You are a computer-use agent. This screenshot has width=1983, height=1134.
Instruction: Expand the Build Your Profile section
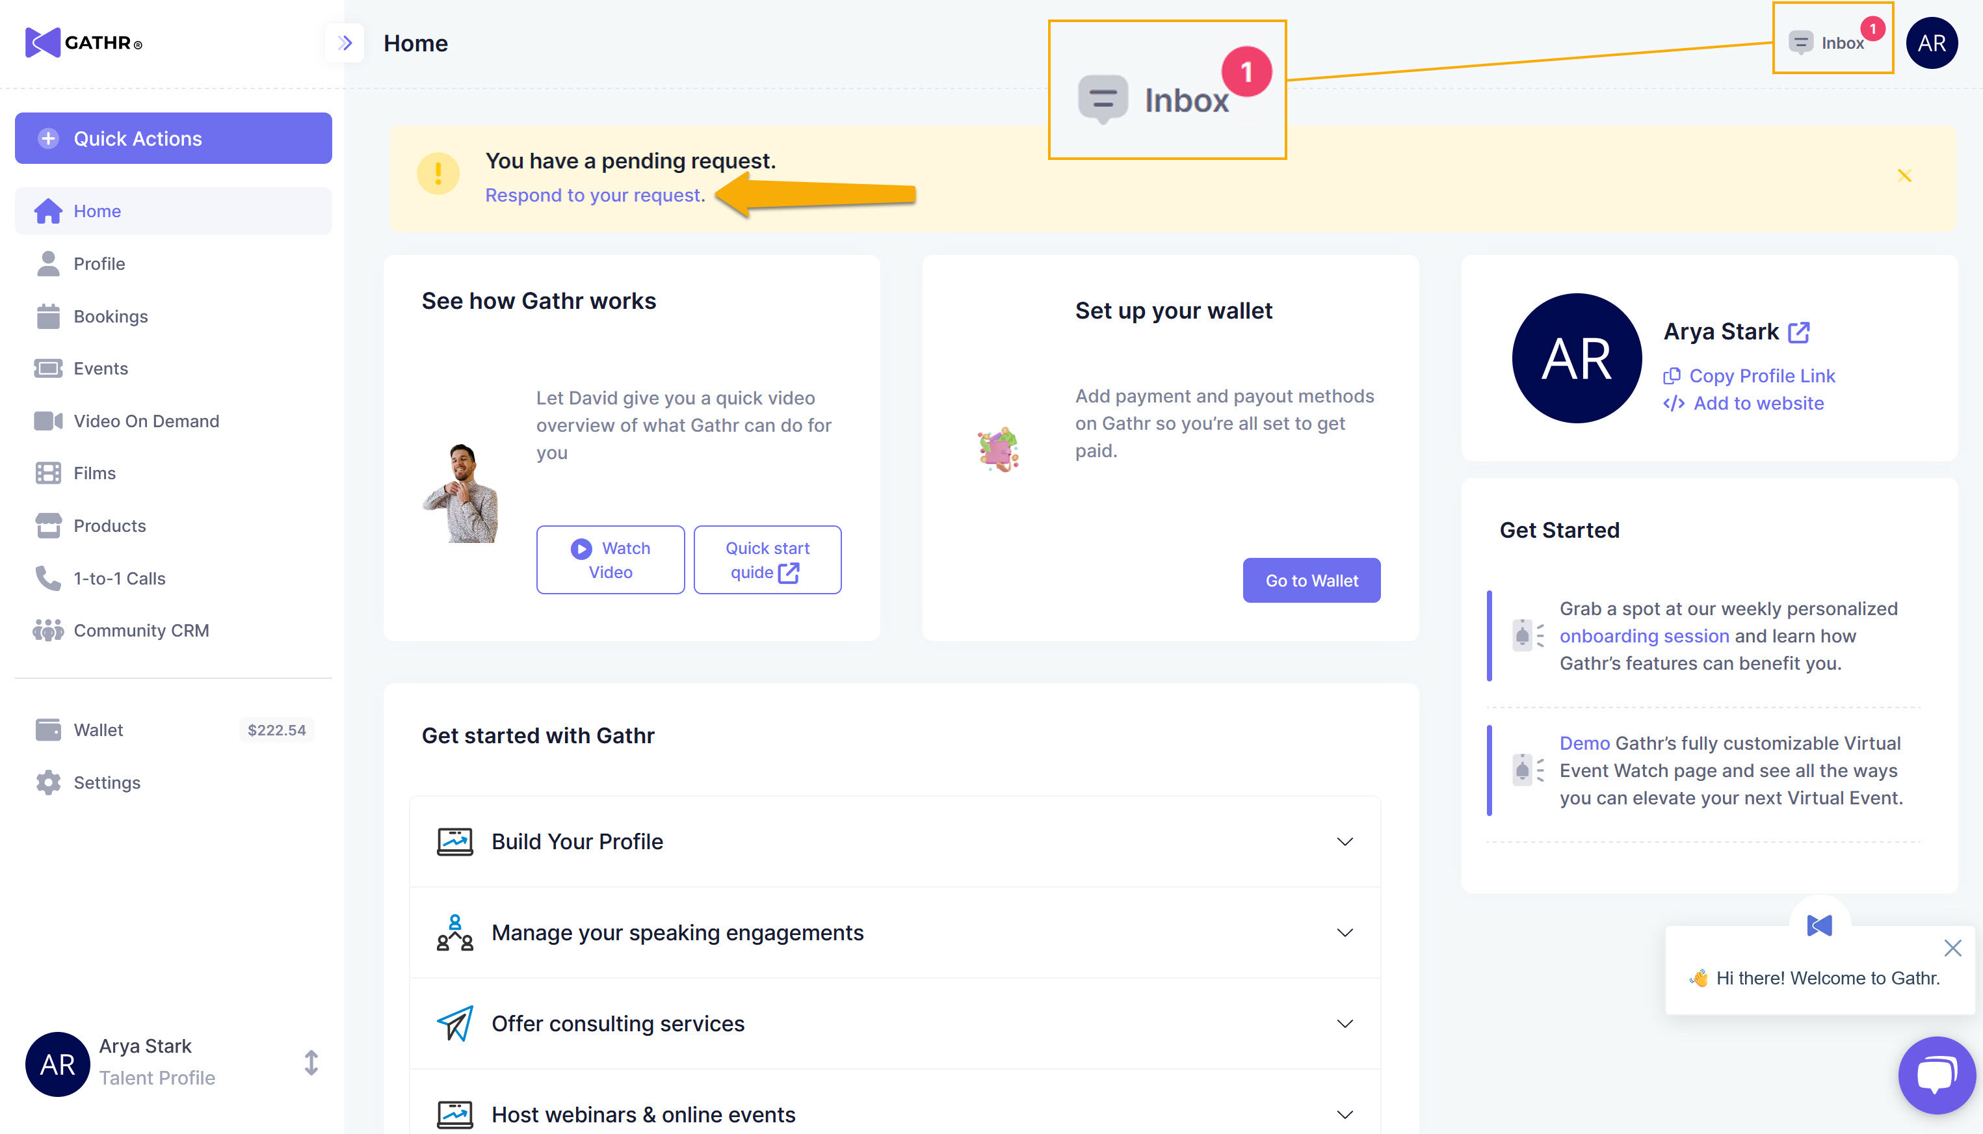(1345, 841)
